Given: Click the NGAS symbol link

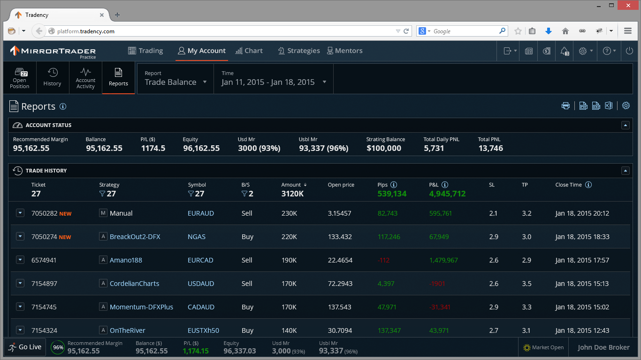Looking at the screenshot, I should click(x=197, y=237).
